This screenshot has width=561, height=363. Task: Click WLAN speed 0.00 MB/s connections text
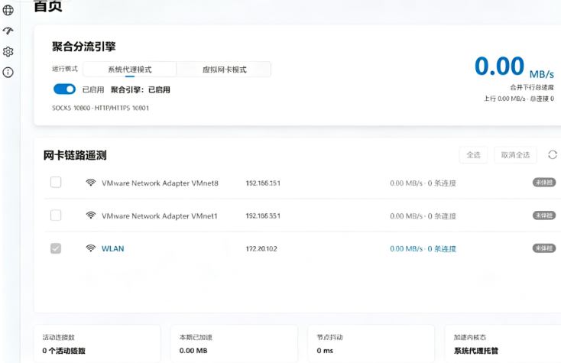click(423, 248)
